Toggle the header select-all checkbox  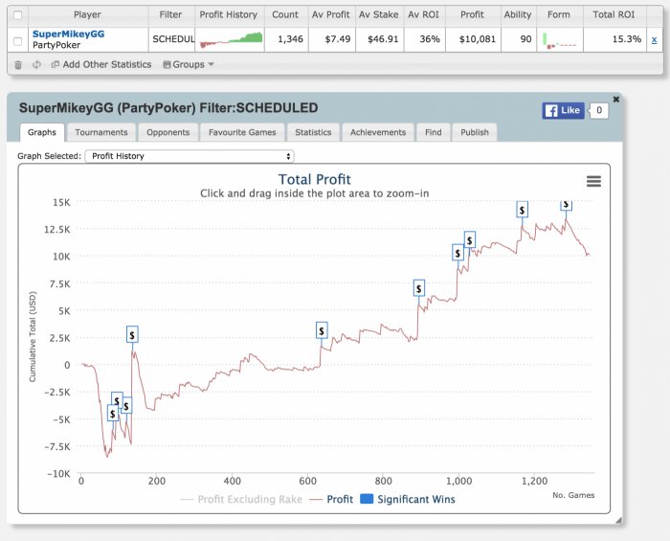coord(17,15)
